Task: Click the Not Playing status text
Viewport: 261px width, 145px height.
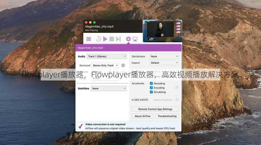Action: pyautogui.click(x=91, y=30)
